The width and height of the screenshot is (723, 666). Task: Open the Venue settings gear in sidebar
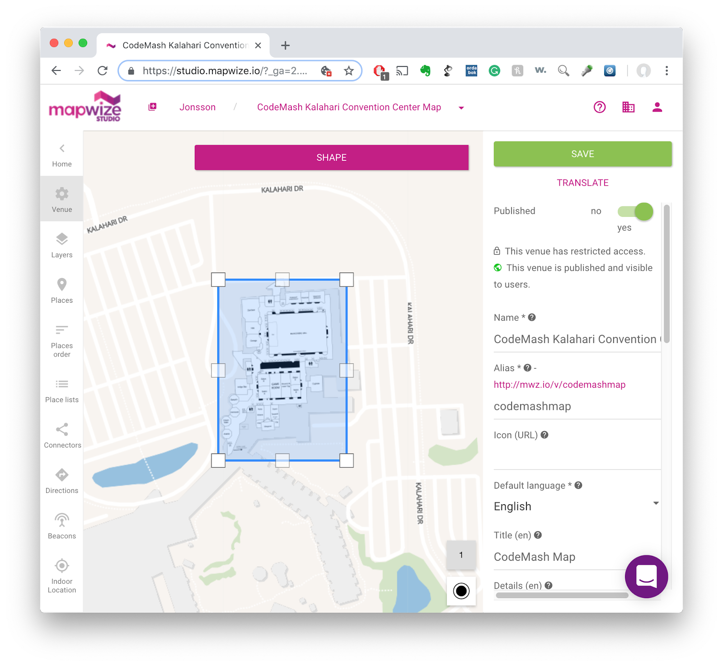pyautogui.click(x=62, y=199)
